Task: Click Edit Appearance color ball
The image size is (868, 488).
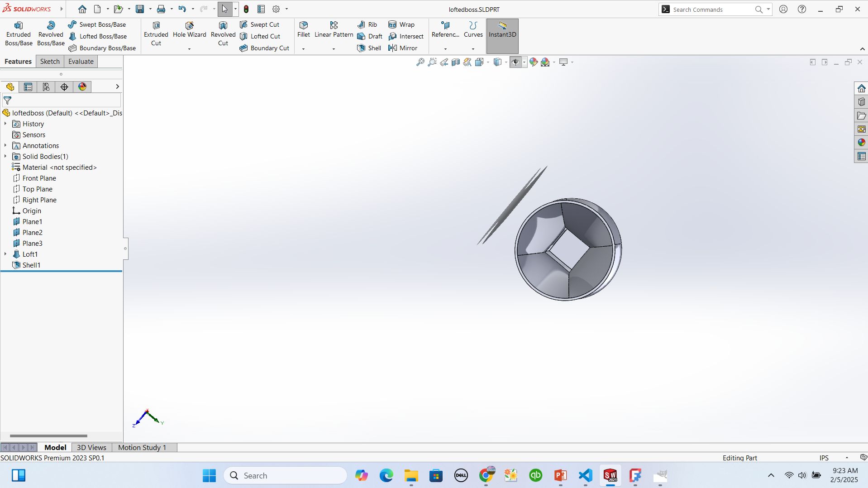Action: pos(534,62)
